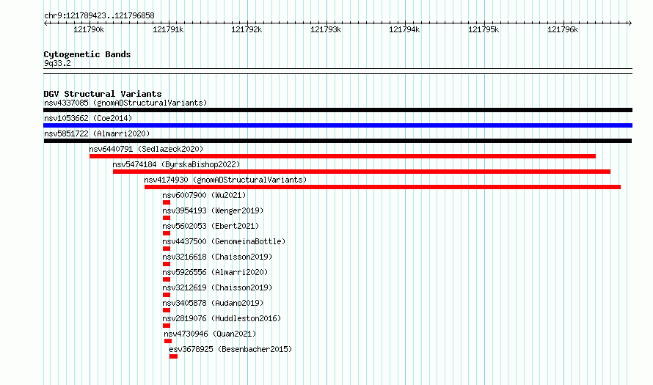The height and width of the screenshot is (385, 653).
Task: Open nsv3405878 Audano2019 label
Action: click(x=213, y=303)
